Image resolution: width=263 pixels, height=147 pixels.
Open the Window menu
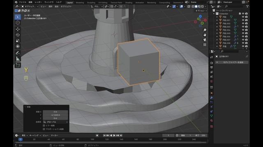(x=49, y=2)
